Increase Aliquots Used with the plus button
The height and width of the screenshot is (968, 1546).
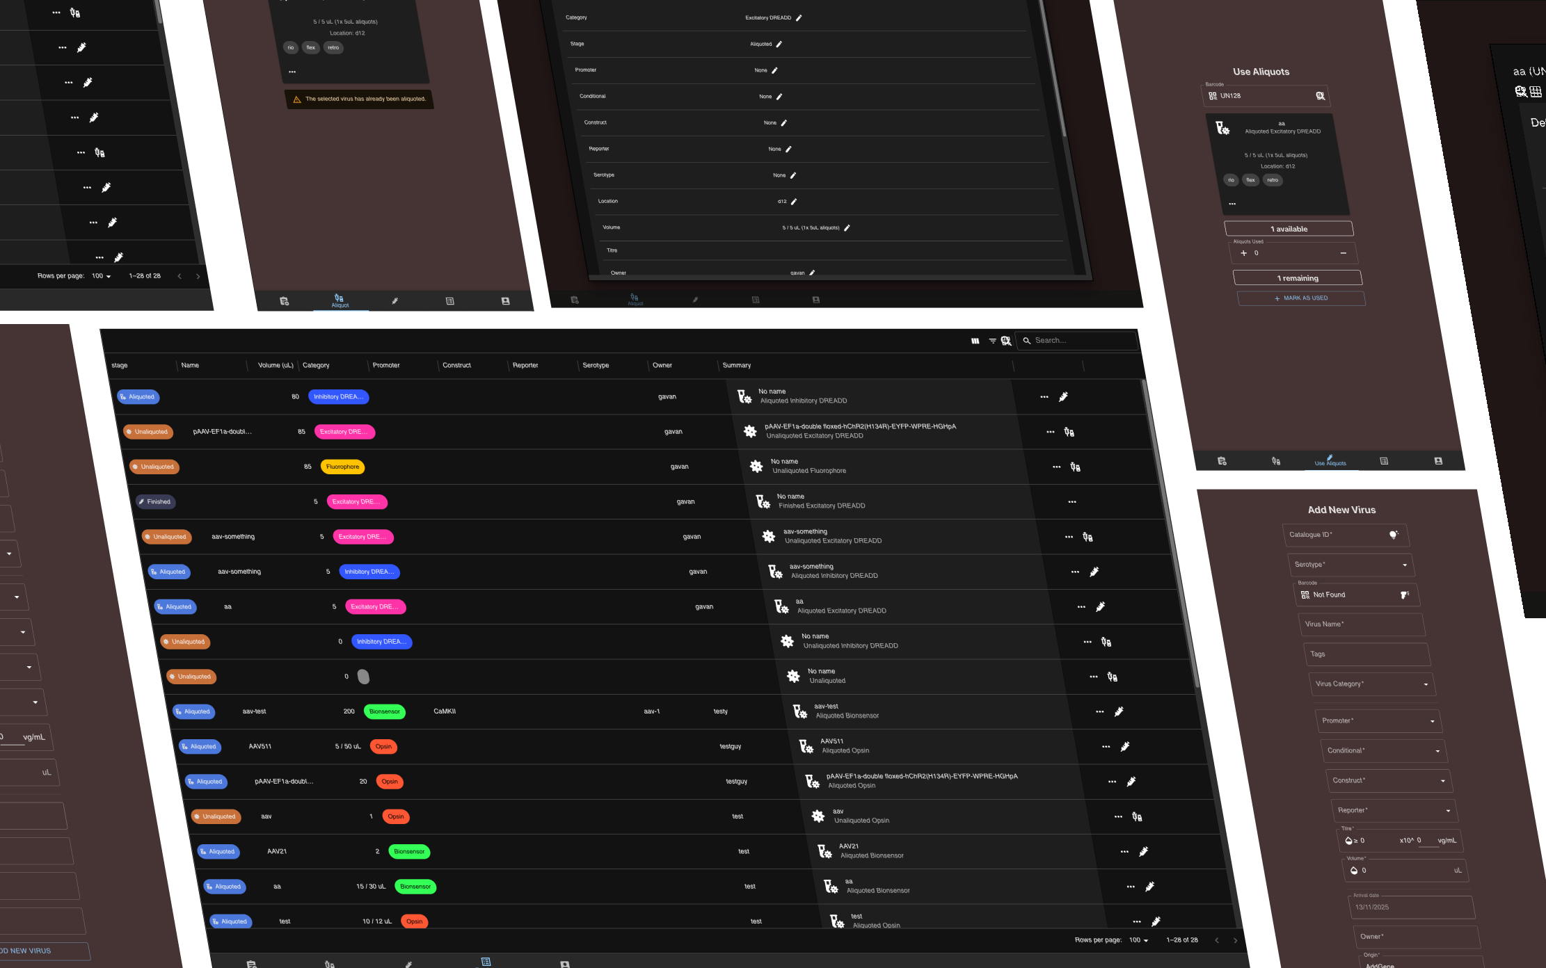pyautogui.click(x=1244, y=253)
